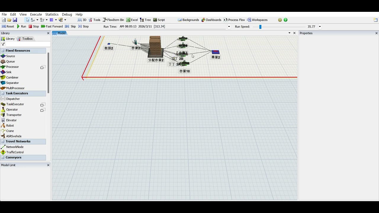Click the Connect Objects tool icon

pos(33,20)
